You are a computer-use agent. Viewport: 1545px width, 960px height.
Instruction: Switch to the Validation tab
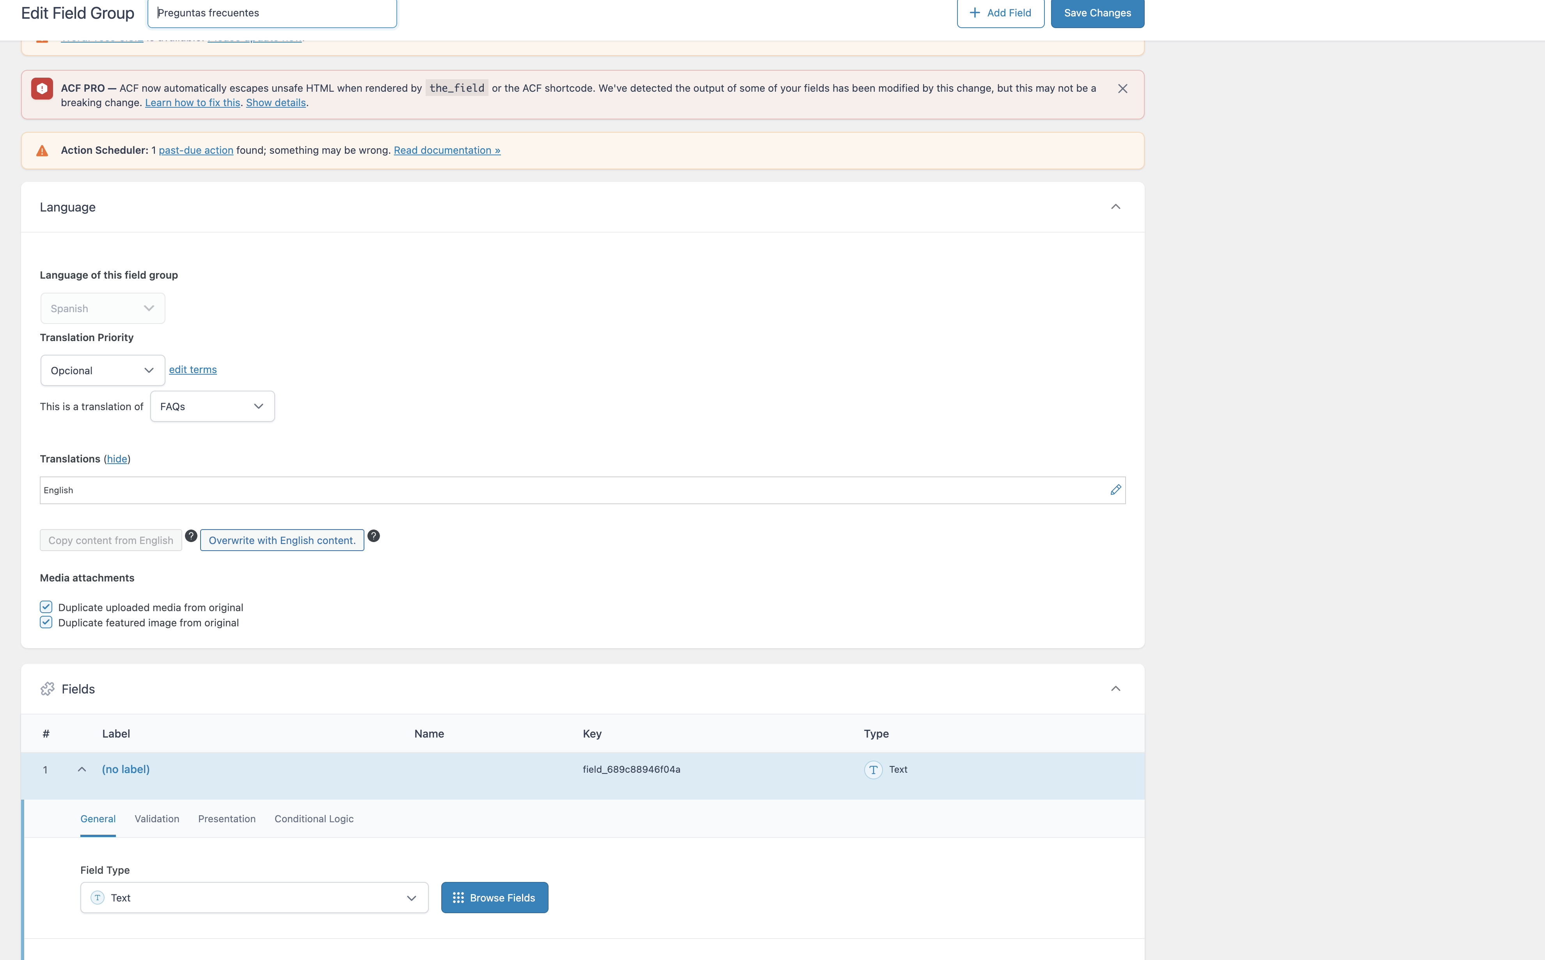click(x=157, y=818)
